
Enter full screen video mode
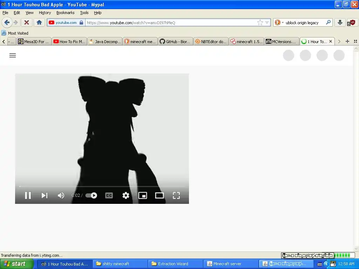pos(176,195)
